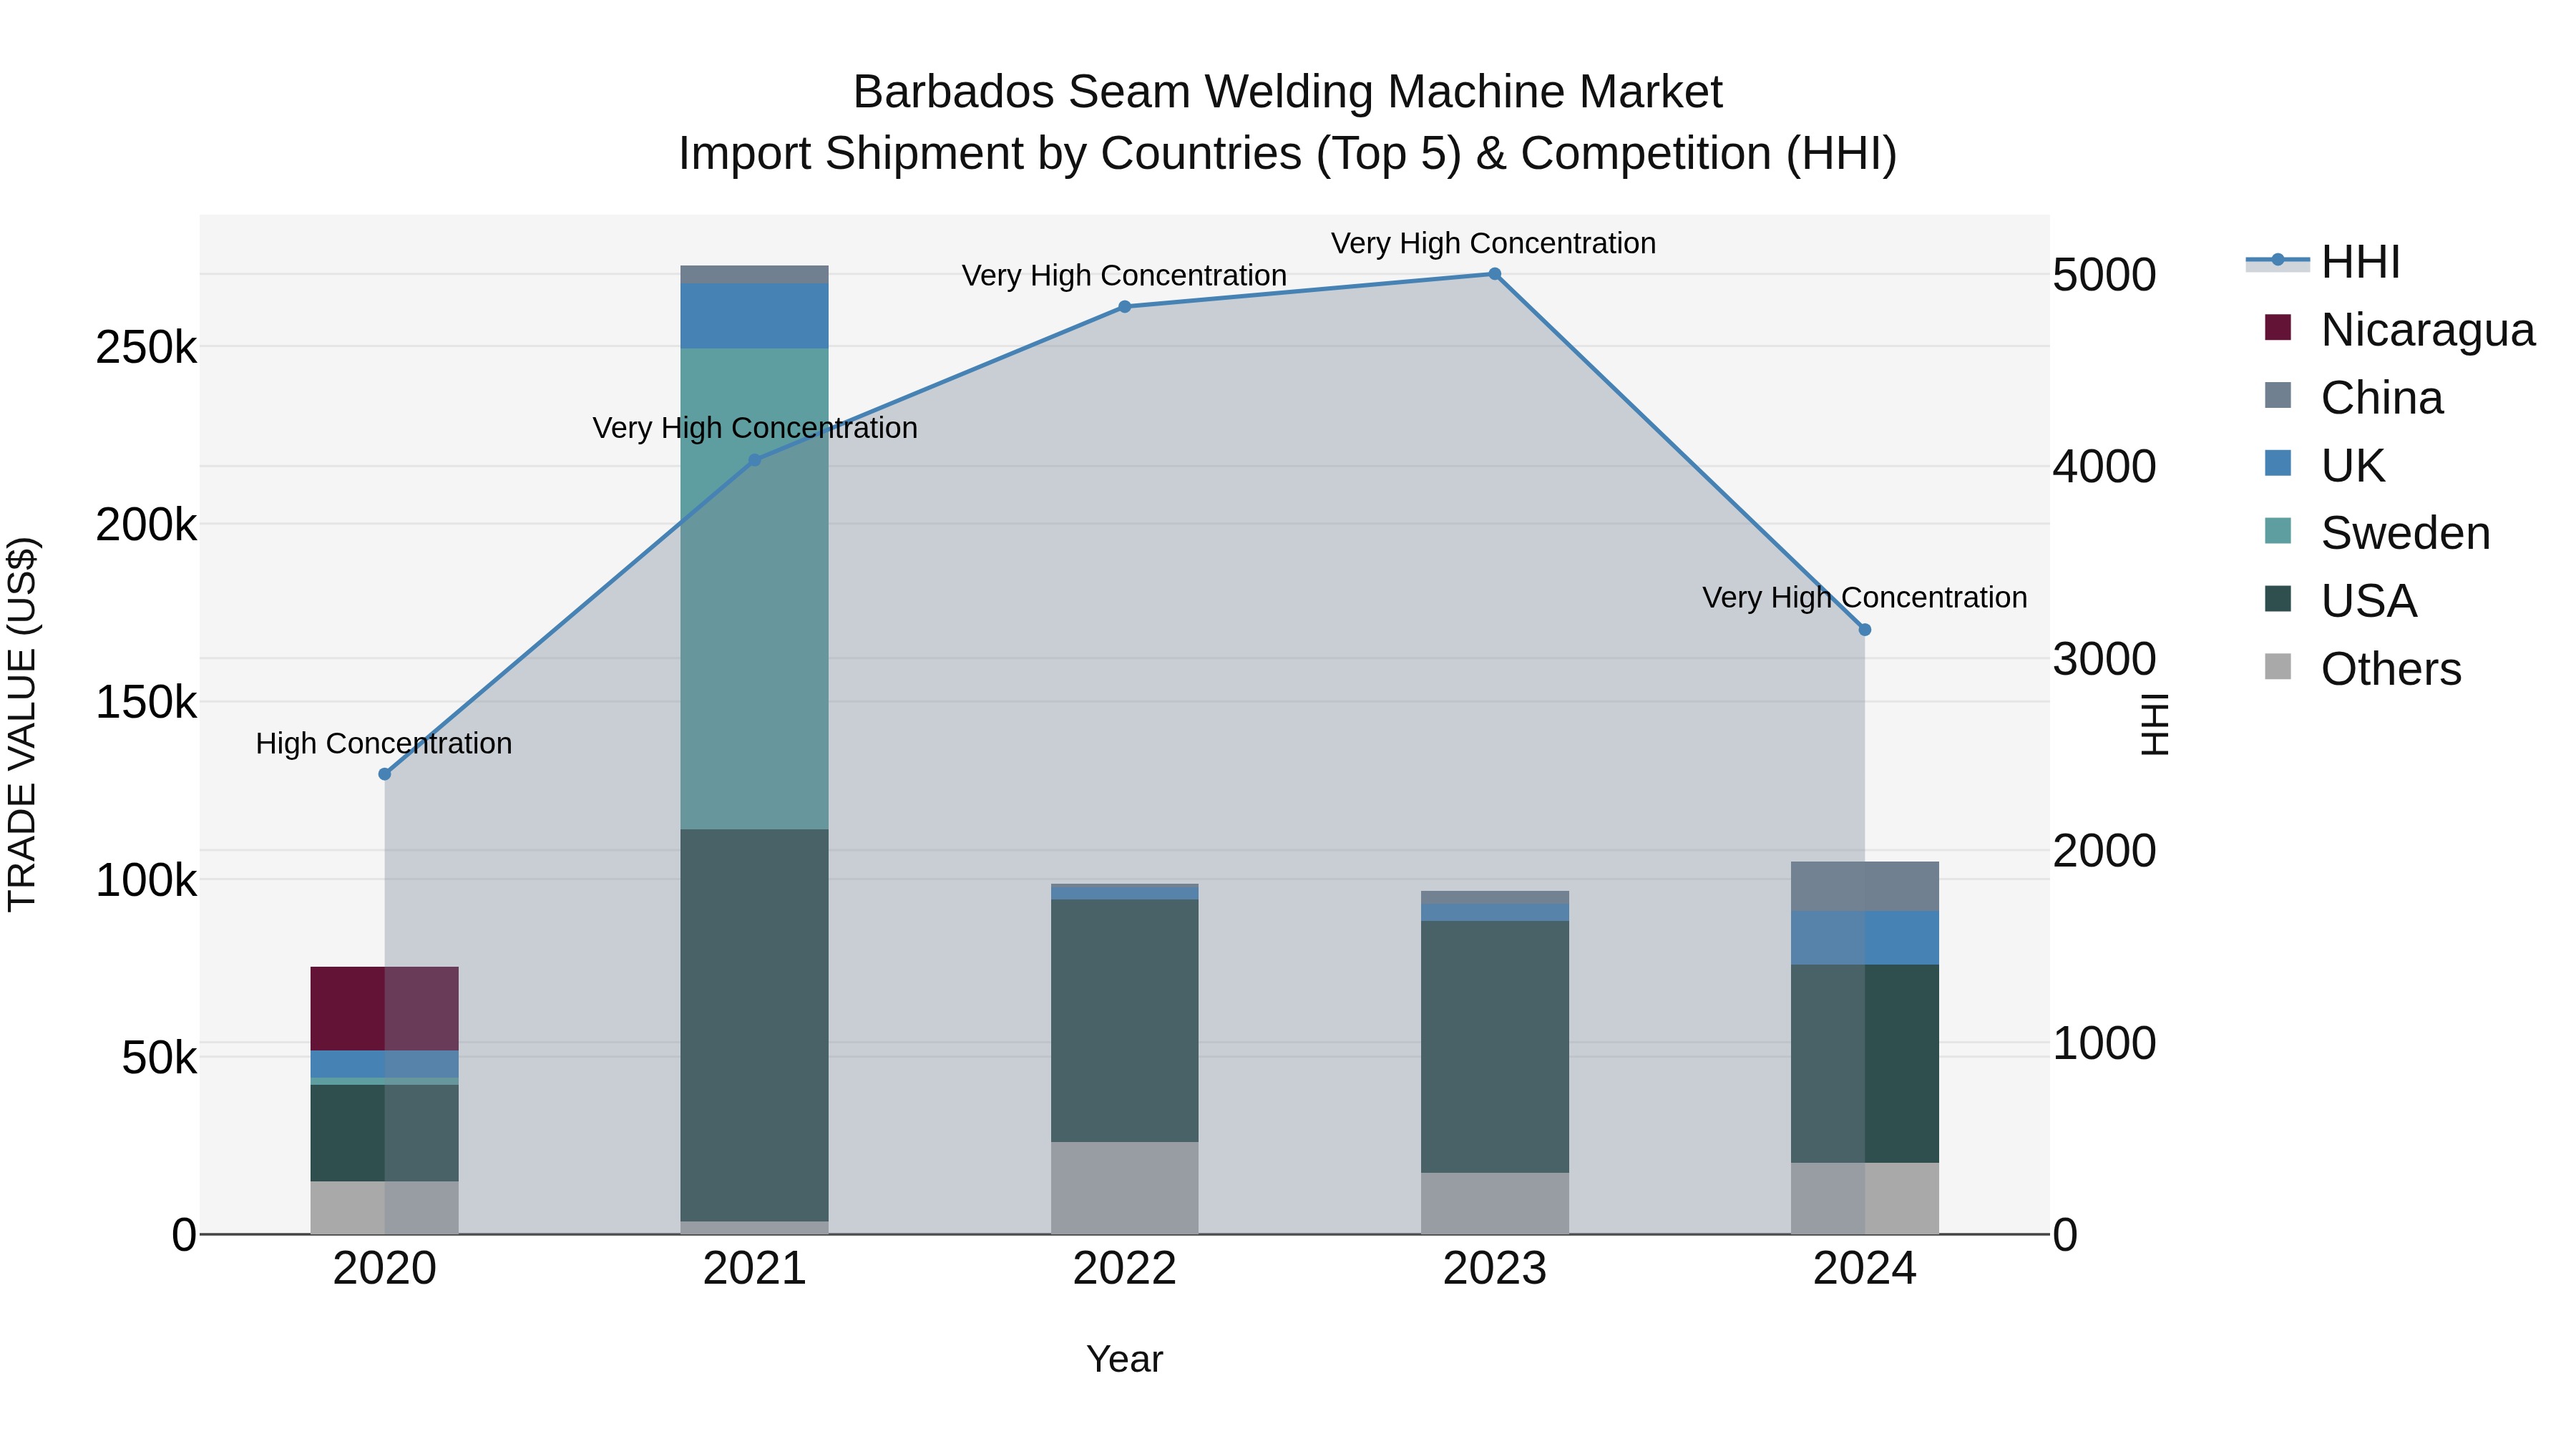Click the China bar segment atop 2021
The height and width of the screenshot is (1449, 2576).
755,275
